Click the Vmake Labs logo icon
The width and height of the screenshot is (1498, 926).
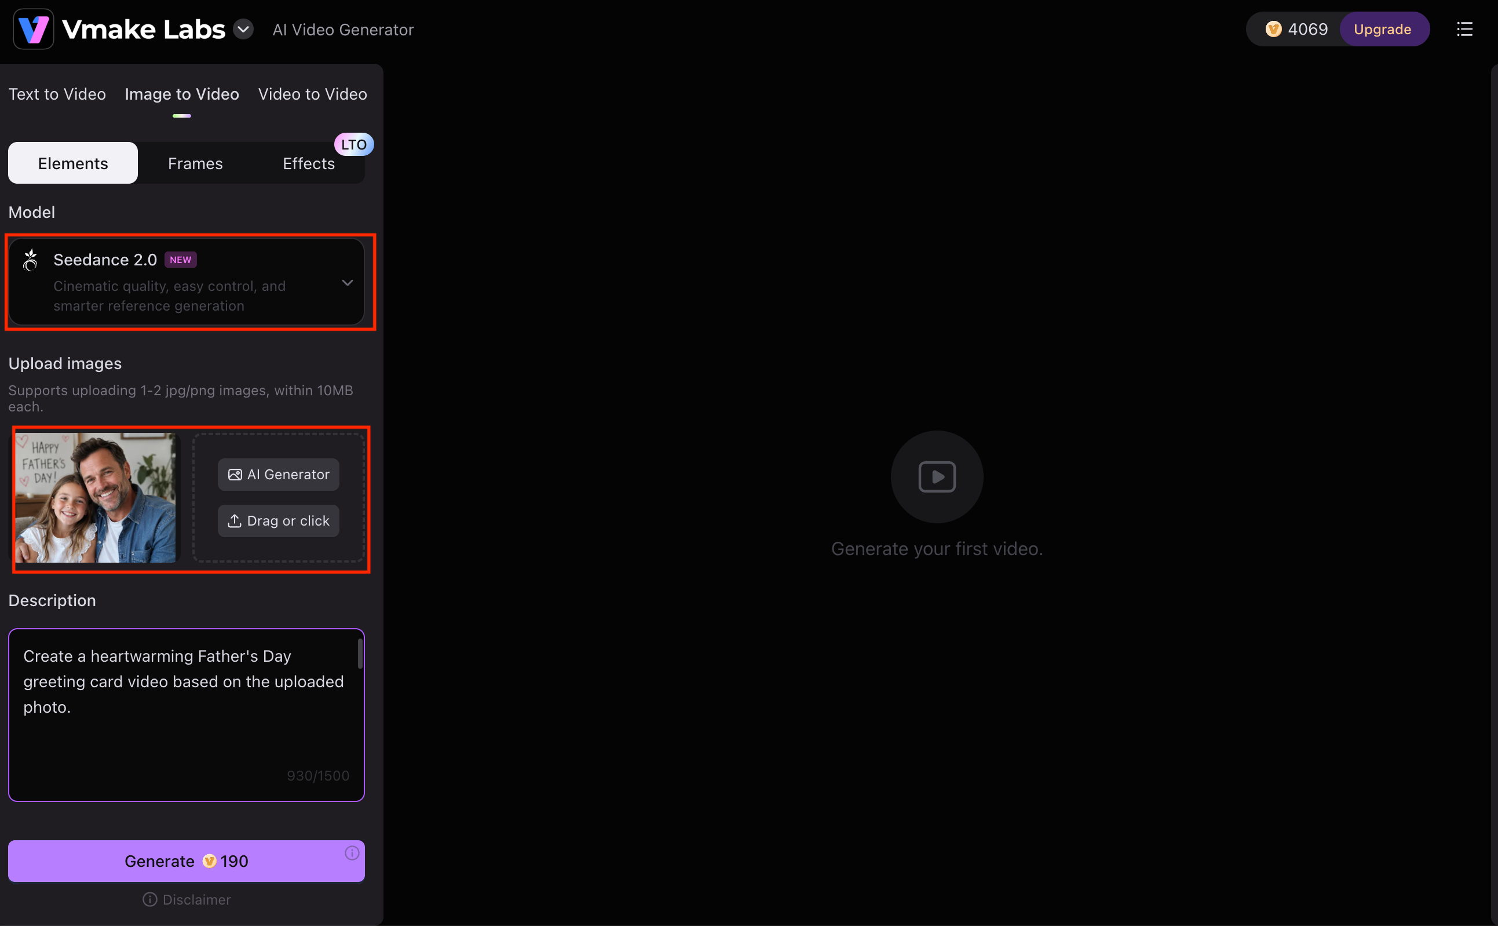[34, 29]
